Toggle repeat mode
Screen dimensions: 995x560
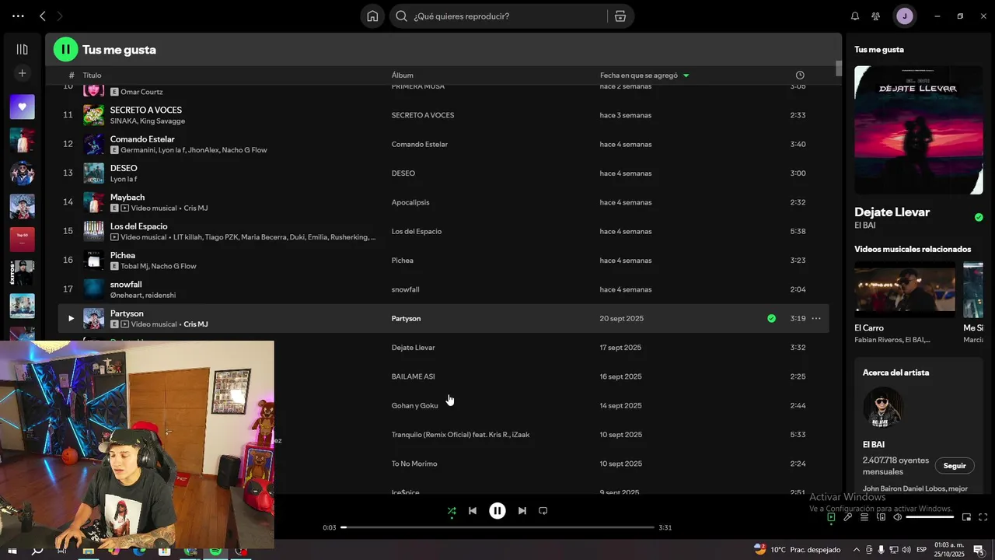(x=543, y=511)
